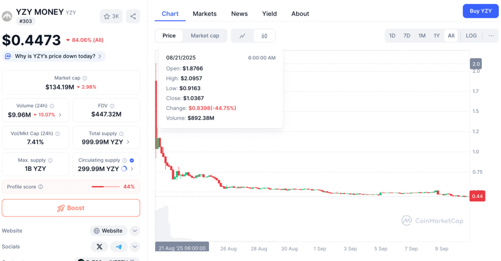
Task: Expand the Socials dropdown chevron
Action: (135, 246)
